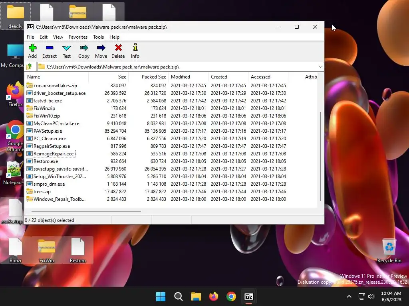Select the Bonzi desktop file
Viewport: 409px width, 306px height.
pos(16,250)
